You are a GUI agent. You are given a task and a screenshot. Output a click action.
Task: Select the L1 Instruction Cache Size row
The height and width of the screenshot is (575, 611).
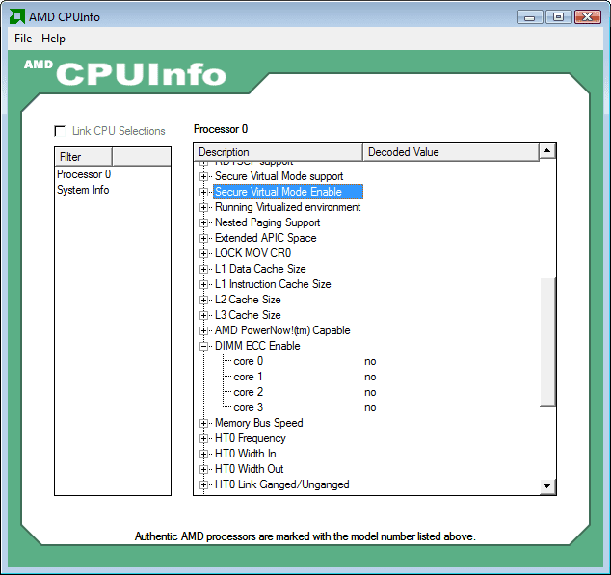click(x=273, y=284)
